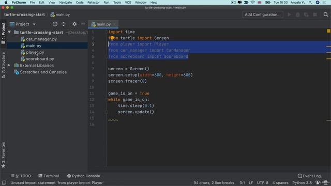Open the Window menu
The width and height of the screenshot is (331, 186).
coord(141,3)
